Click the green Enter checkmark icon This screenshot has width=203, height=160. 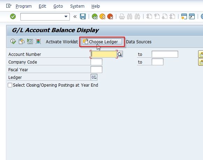(x=13, y=16)
